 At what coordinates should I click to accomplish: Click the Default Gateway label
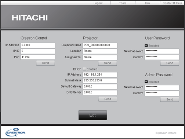point(71,86)
